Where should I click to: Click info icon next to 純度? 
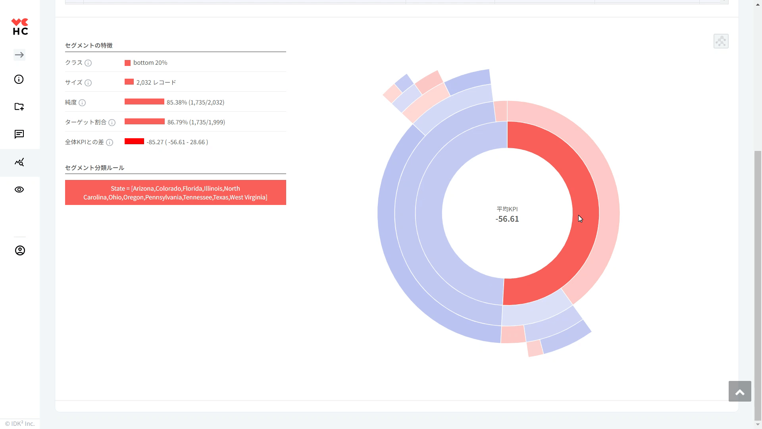[x=82, y=103]
